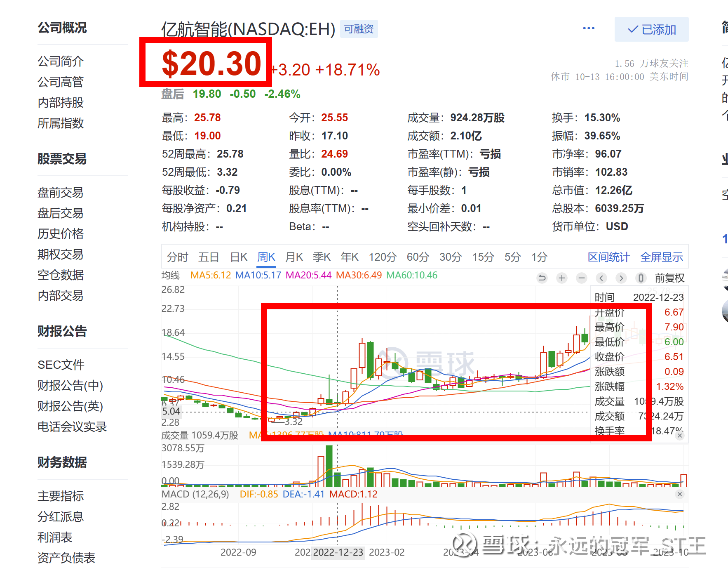Switch to the 日K daily chart tab
This screenshot has height=568, width=728.
[x=238, y=257]
